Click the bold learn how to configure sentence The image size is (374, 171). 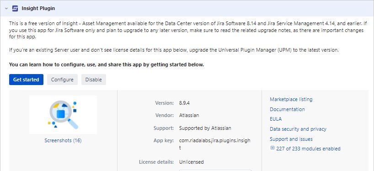tap(107, 64)
